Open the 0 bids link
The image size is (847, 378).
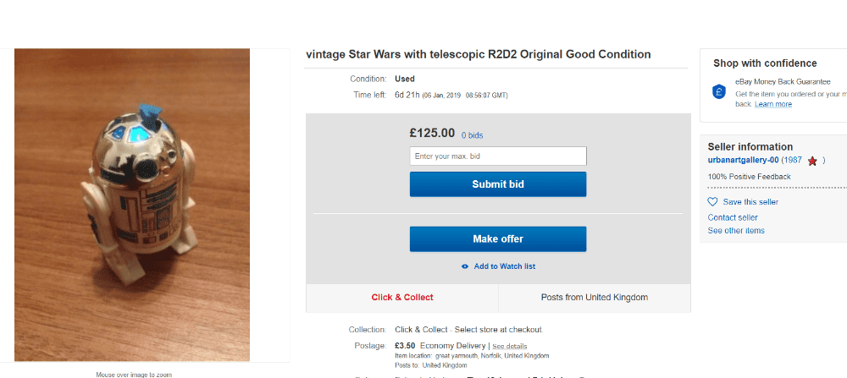tap(472, 135)
